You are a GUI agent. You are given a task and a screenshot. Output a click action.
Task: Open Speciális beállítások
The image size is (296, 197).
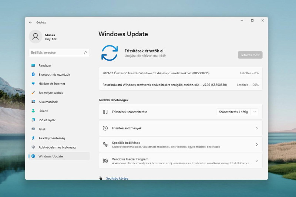(x=181, y=145)
